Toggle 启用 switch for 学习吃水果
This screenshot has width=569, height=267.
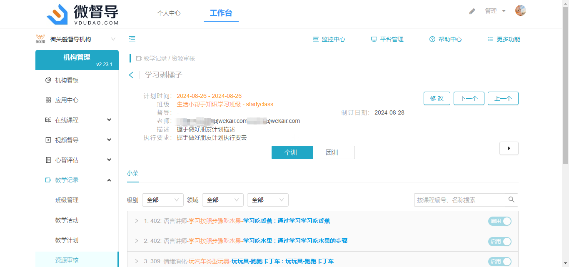point(500,241)
